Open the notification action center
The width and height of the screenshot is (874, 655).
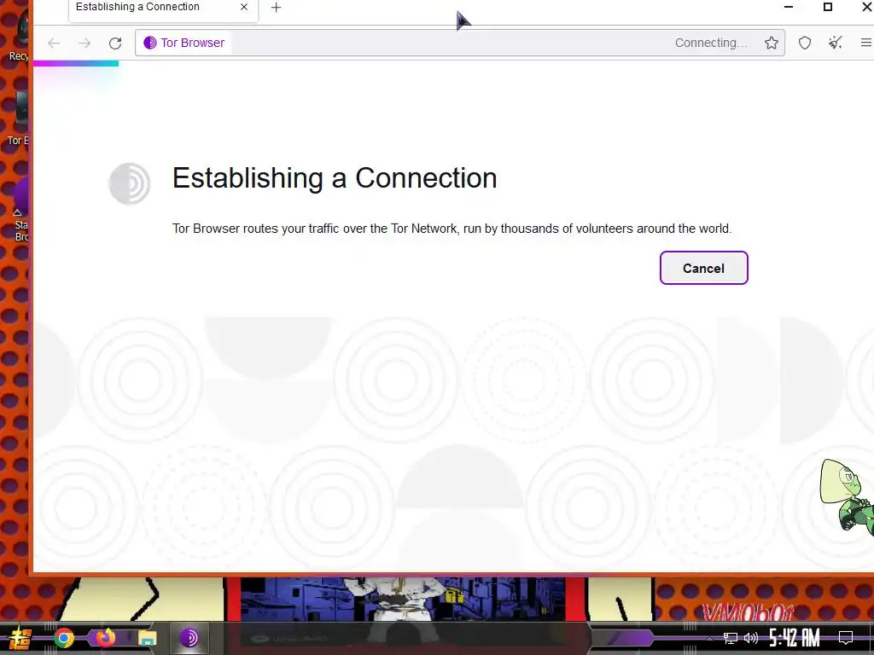(846, 638)
